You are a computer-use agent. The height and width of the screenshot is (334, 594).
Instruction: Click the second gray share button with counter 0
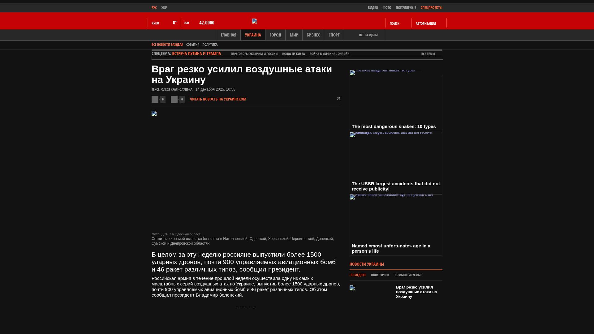pyautogui.click(x=174, y=99)
